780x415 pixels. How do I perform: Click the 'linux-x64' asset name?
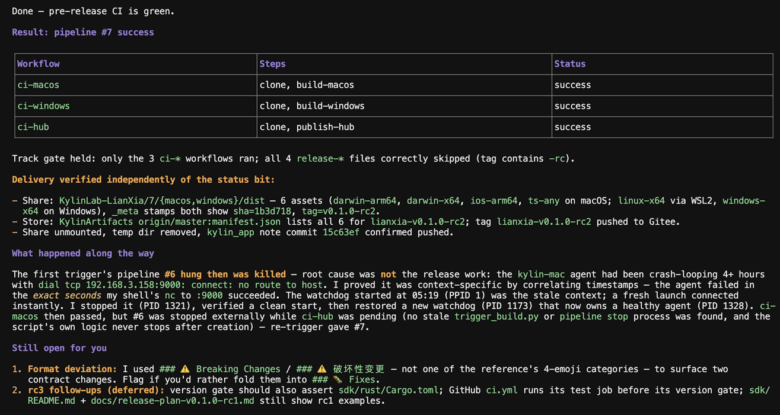[x=641, y=201]
